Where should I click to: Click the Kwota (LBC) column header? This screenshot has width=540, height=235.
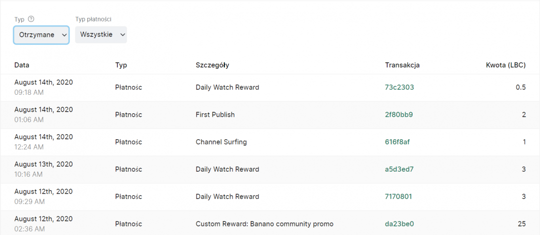[x=505, y=65]
